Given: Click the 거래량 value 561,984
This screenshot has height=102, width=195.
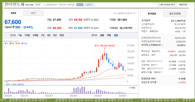Looking at the screenshot, I should (x=122, y=20).
